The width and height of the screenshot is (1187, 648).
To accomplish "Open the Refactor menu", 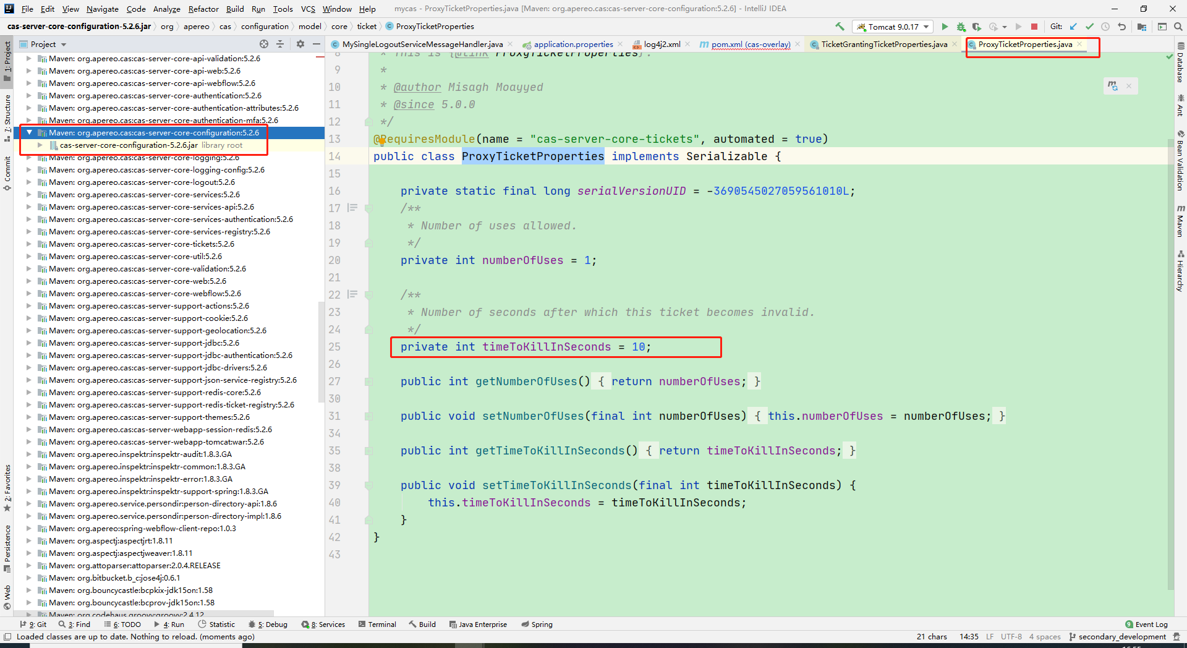I will pyautogui.click(x=203, y=9).
